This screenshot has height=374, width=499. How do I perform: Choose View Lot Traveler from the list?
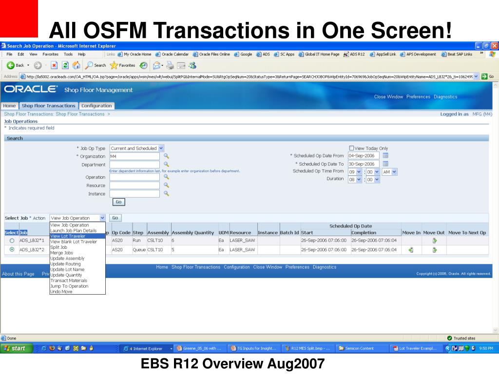[x=77, y=236]
